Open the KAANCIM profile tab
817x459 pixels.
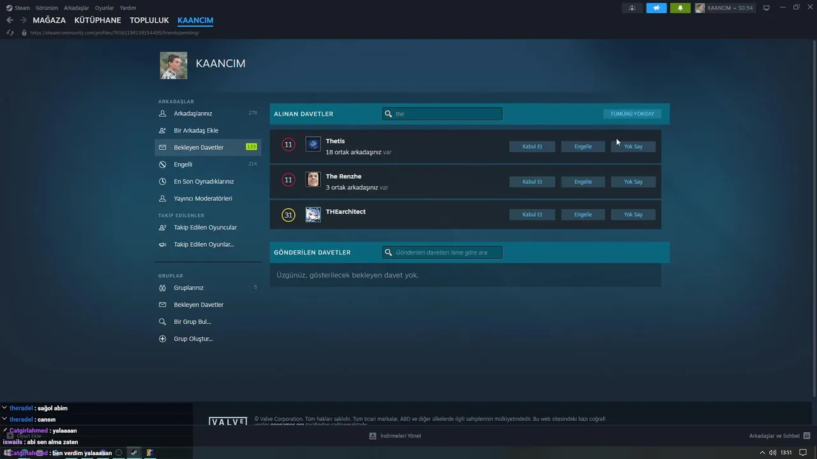195,20
